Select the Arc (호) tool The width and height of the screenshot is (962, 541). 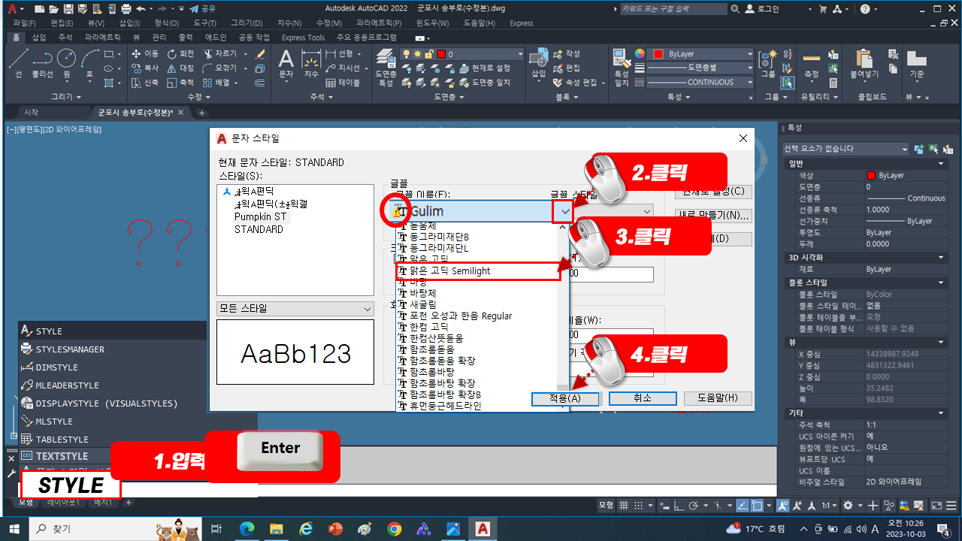click(x=89, y=63)
